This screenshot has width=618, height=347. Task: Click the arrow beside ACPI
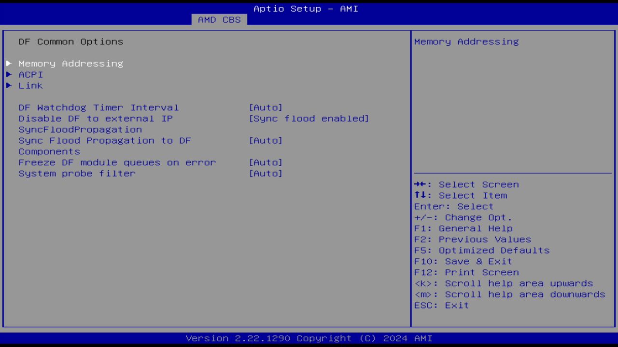pos(9,75)
